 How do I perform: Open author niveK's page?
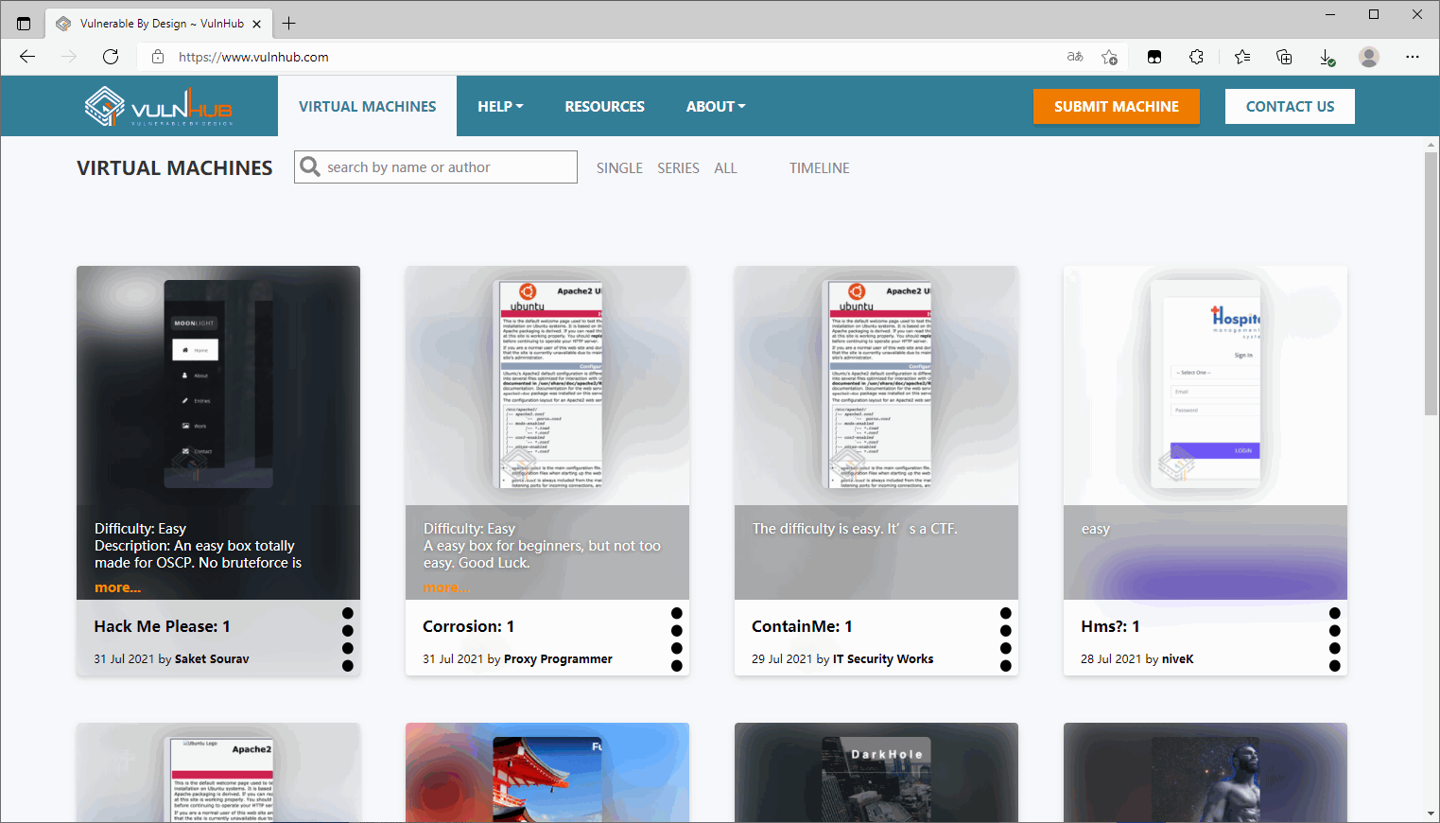coord(1177,658)
